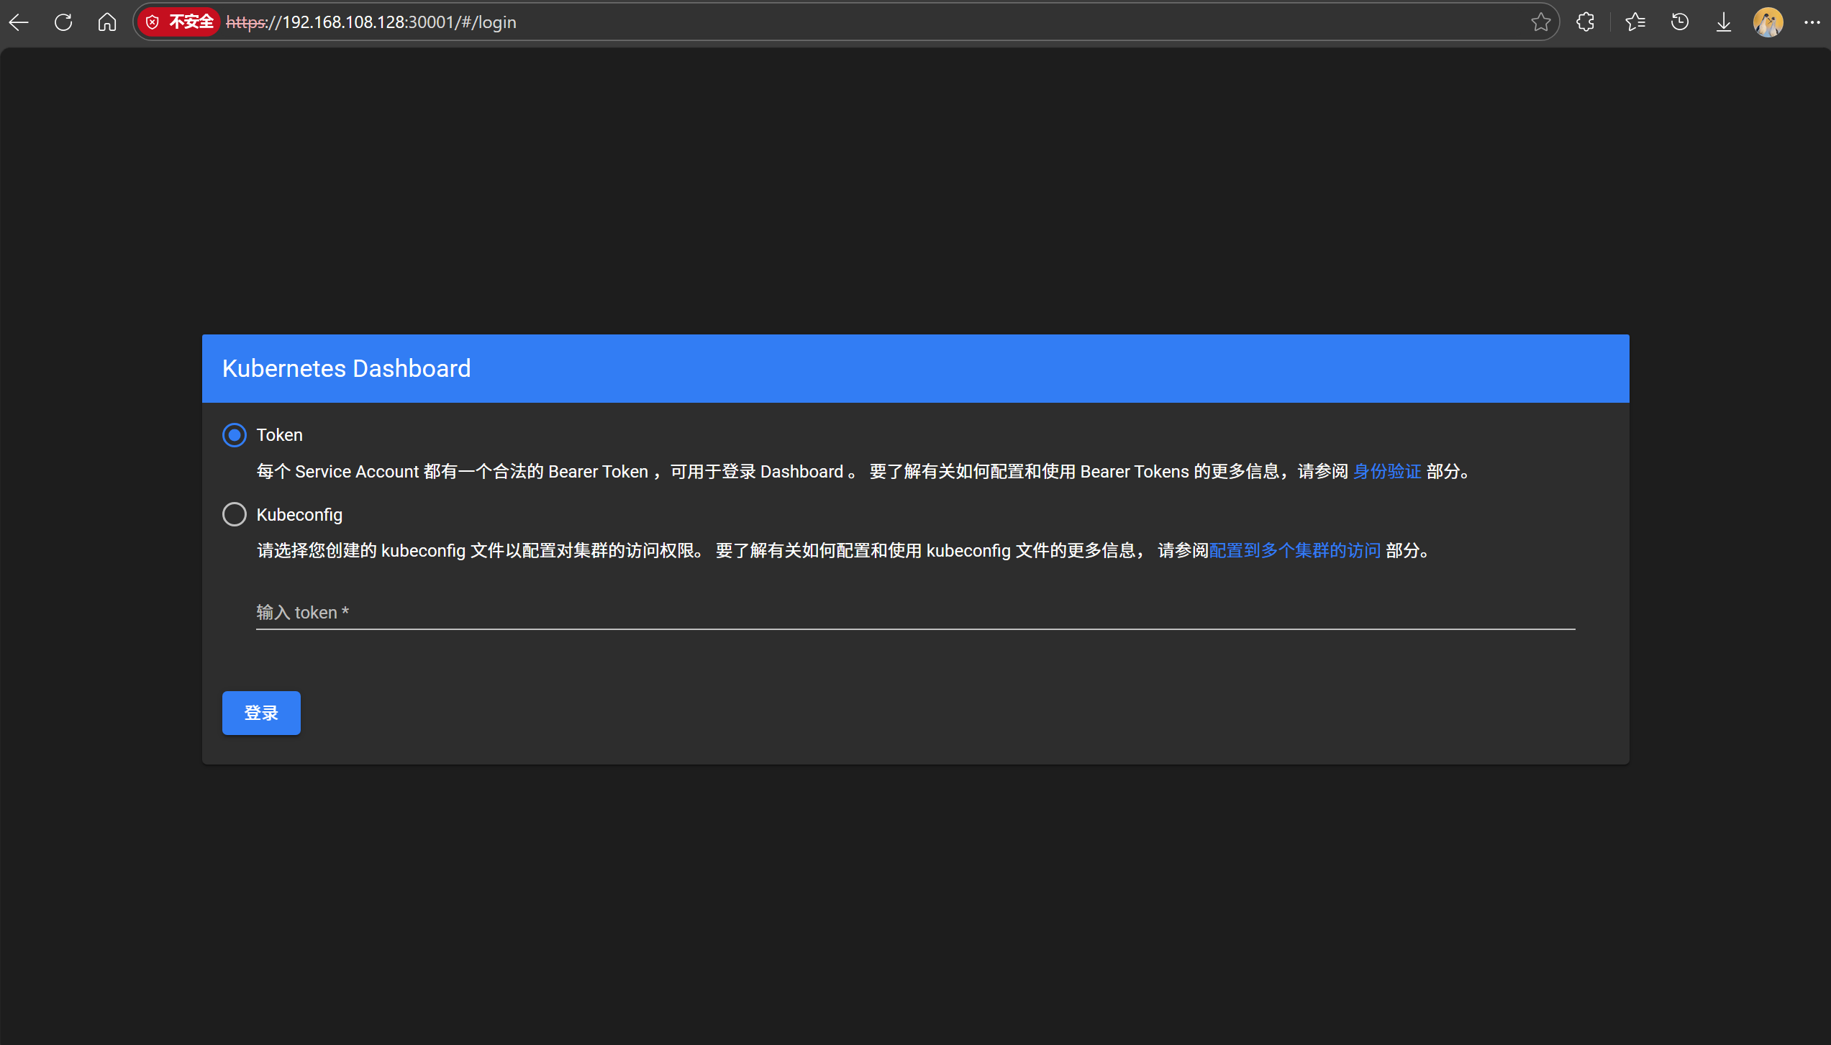Focus the 输入 token input field

914,613
